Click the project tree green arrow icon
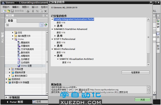The image size is (161, 105). click(46, 25)
